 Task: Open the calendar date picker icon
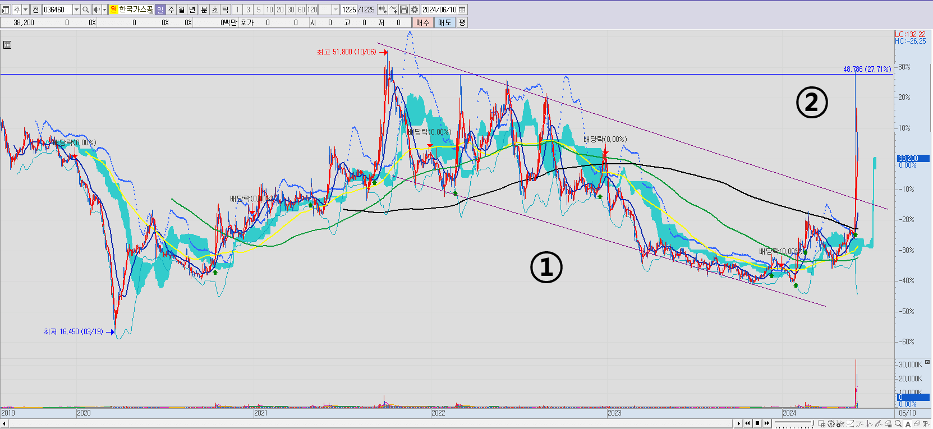[x=462, y=10]
